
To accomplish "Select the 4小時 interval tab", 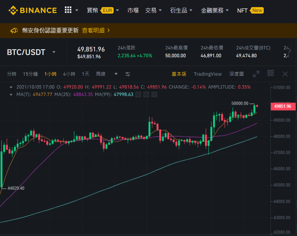I will [69, 74].
